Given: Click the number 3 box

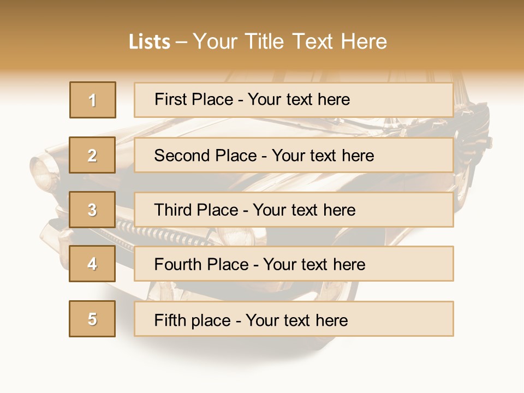Looking at the screenshot, I should (x=92, y=210).
